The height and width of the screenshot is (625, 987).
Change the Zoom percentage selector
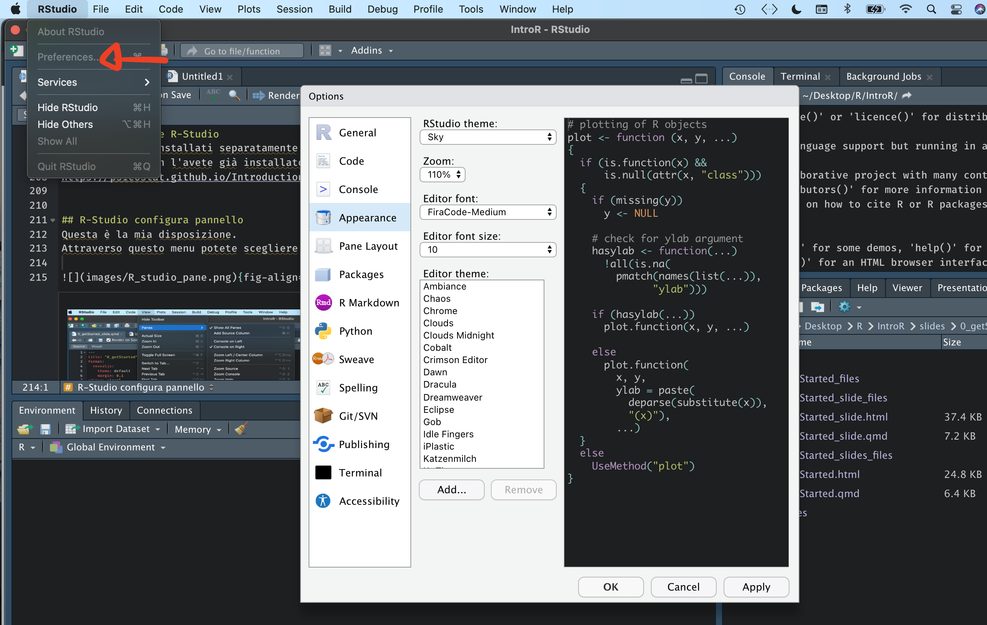tap(442, 175)
